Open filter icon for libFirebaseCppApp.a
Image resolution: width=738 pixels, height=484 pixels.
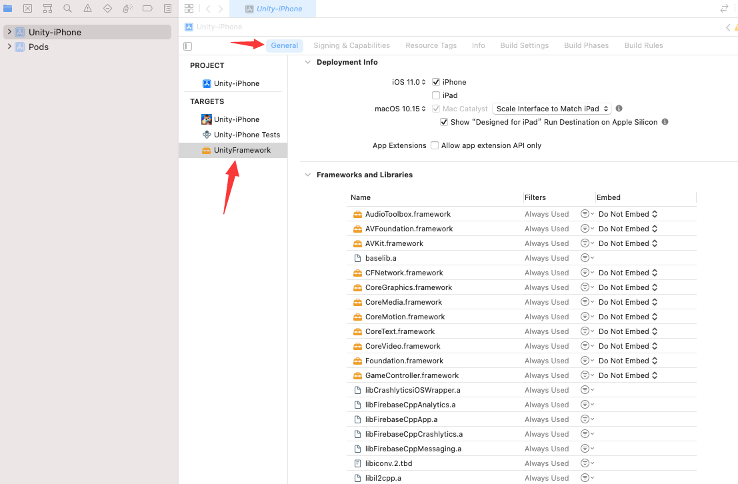[587, 419]
